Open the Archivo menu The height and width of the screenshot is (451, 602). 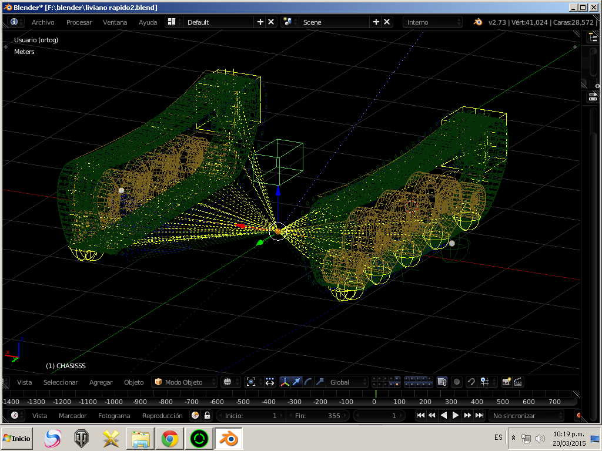point(43,22)
